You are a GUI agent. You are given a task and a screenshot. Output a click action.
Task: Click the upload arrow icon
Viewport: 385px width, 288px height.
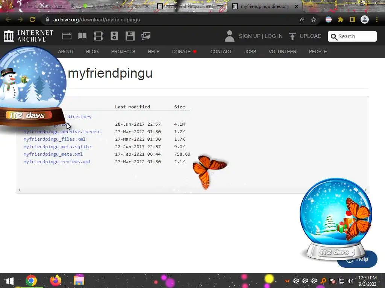[292, 36]
